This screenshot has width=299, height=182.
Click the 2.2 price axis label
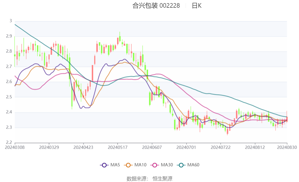[x=9, y=143]
